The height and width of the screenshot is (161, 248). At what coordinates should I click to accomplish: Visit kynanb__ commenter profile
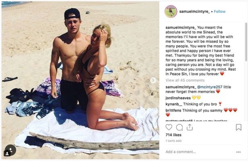coord(174,104)
